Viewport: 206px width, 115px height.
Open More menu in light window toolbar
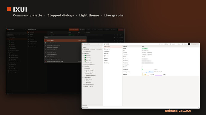(x=179, y=44)
